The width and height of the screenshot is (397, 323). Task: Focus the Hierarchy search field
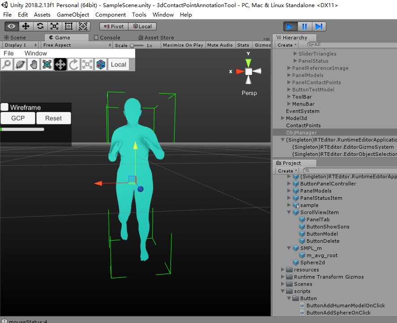coord(352,45)
